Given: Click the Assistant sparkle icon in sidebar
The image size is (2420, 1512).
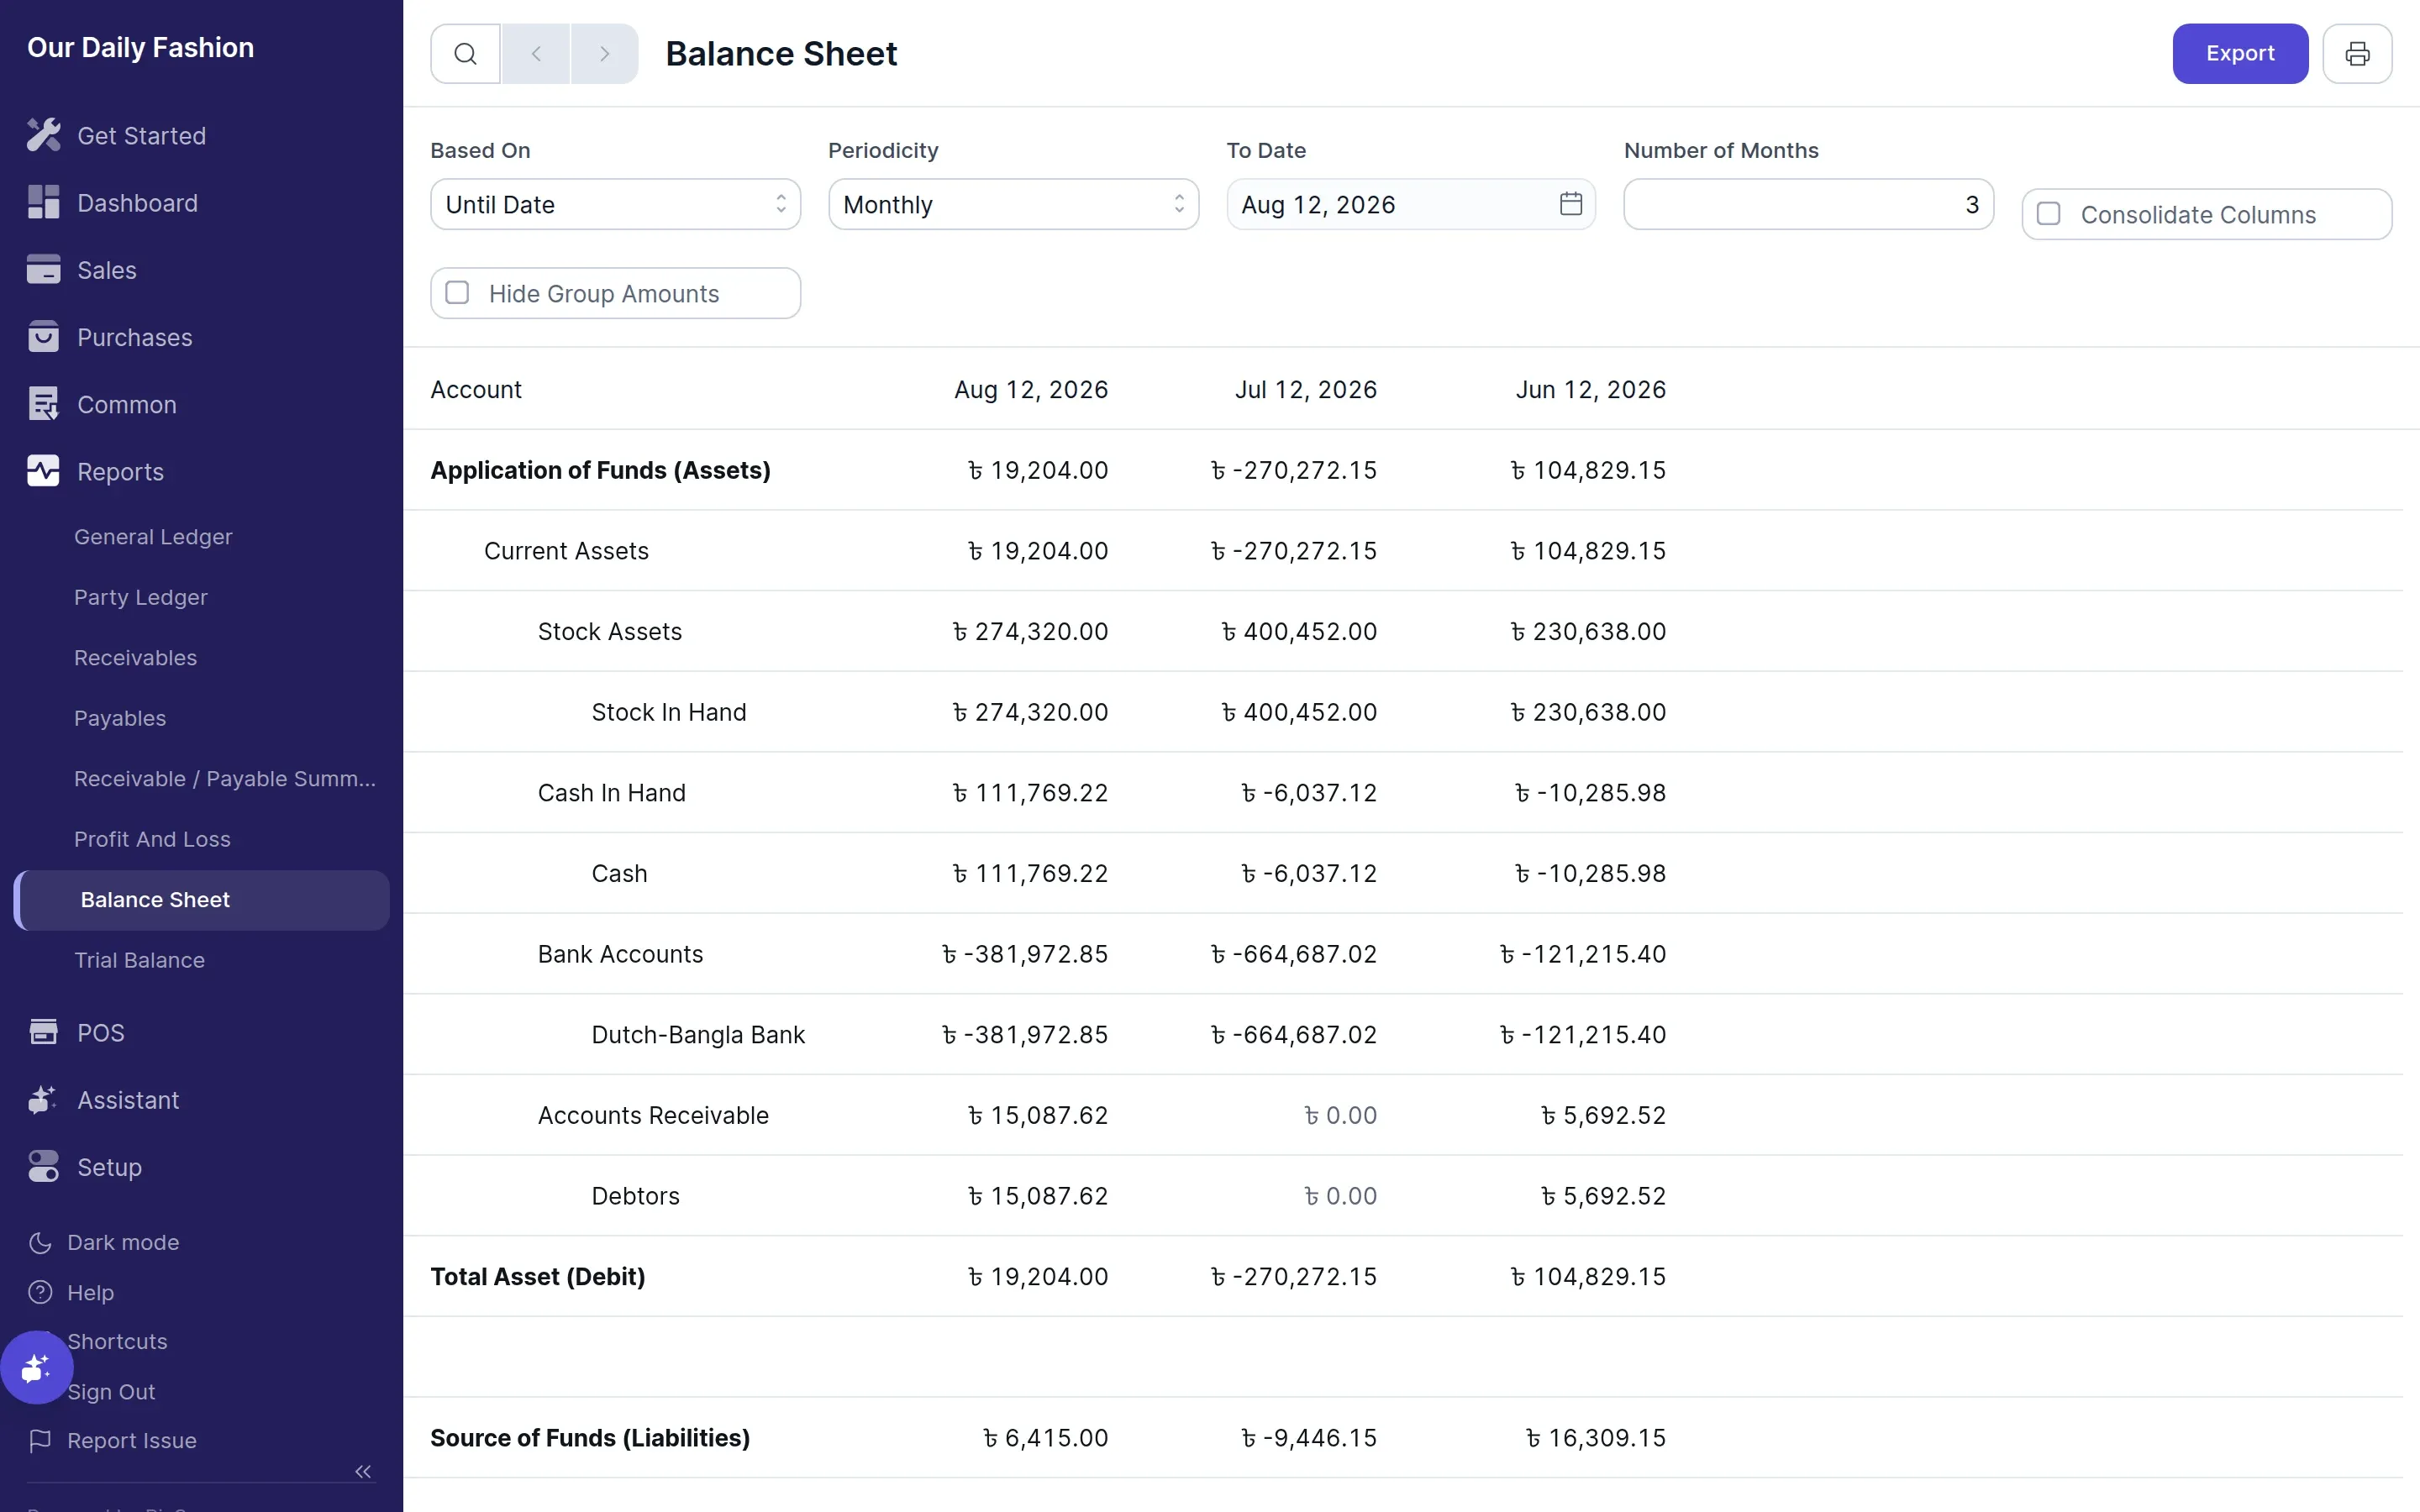Looking at the screenshot, I should [x=43, y=1099].
